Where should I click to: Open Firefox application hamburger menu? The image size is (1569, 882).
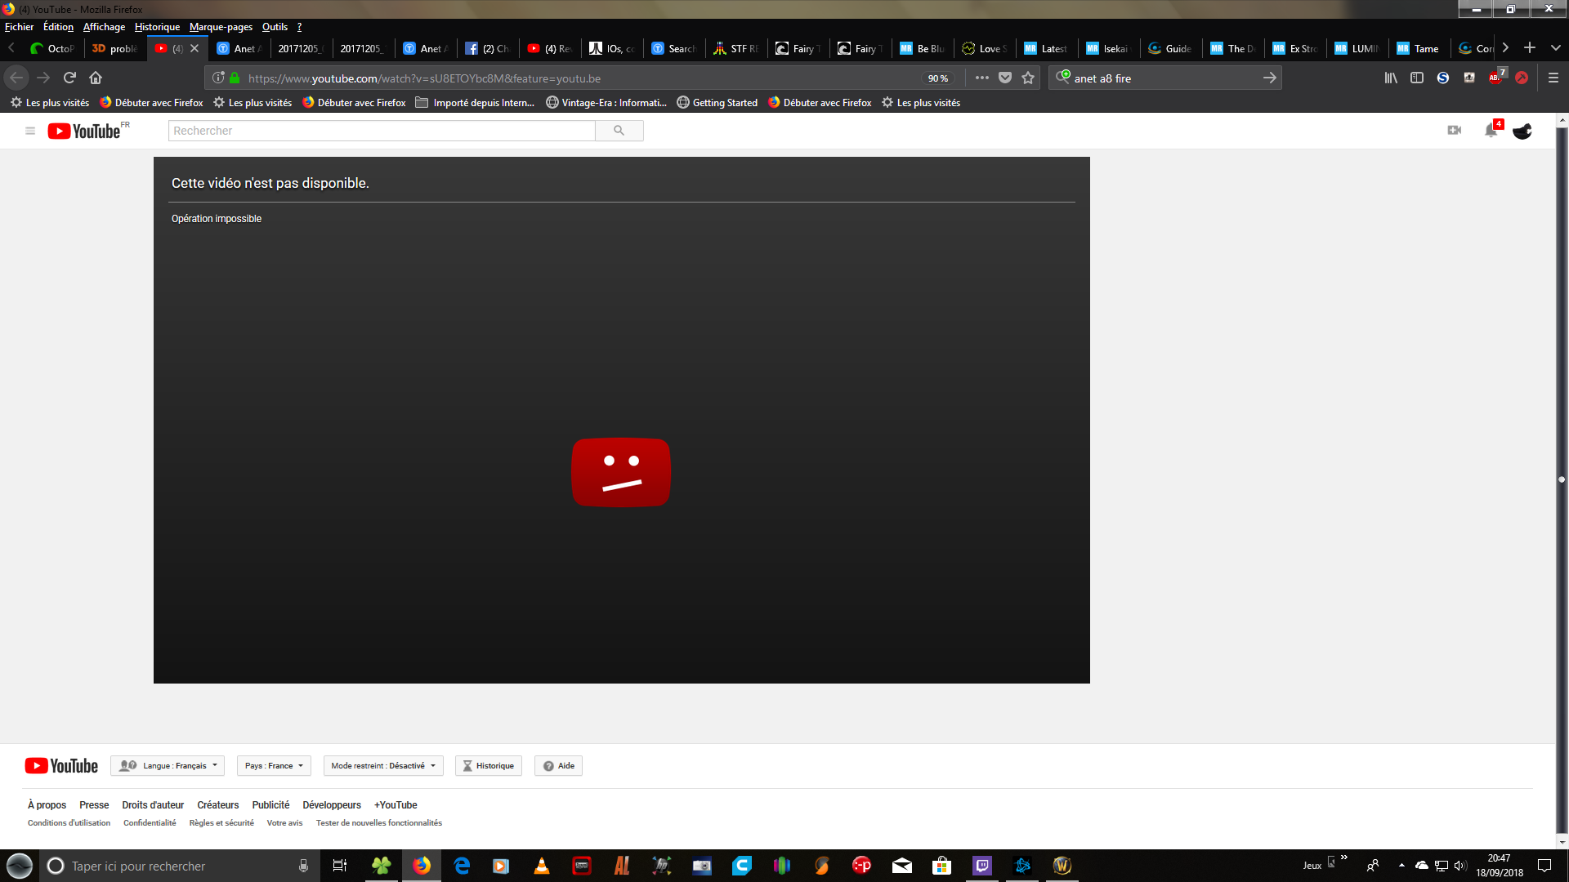[x=1553, y=78]
